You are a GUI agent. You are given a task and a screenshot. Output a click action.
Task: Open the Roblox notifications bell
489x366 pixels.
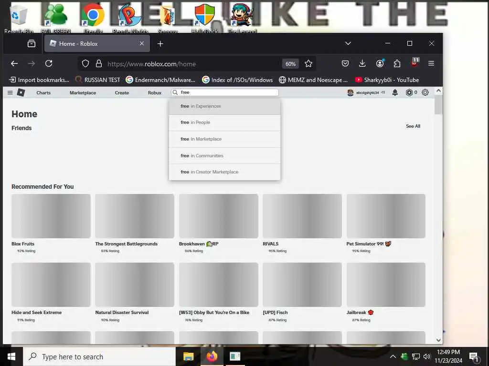pos(395,92)
